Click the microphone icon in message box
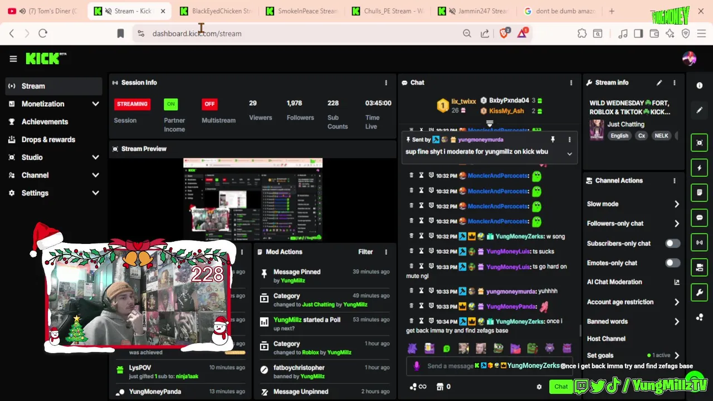The width and height of the screenshot is (713, 401). point(416,366)
